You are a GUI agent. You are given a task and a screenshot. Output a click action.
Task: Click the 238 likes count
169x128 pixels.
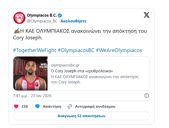point(25,107)
